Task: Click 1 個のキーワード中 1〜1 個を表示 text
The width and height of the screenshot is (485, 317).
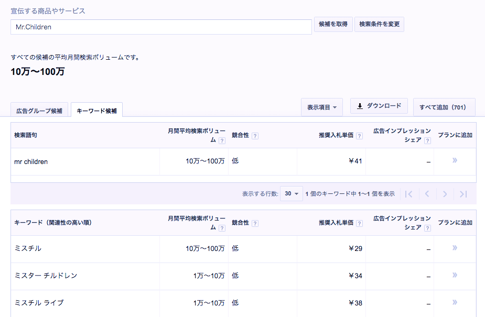Action: pyautogui.click(x=350, y=194)
